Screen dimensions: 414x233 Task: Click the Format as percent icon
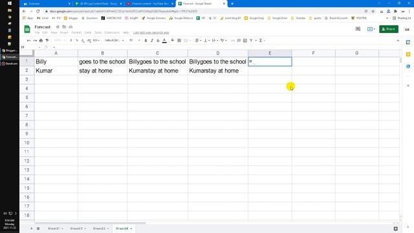coord(77,40)
